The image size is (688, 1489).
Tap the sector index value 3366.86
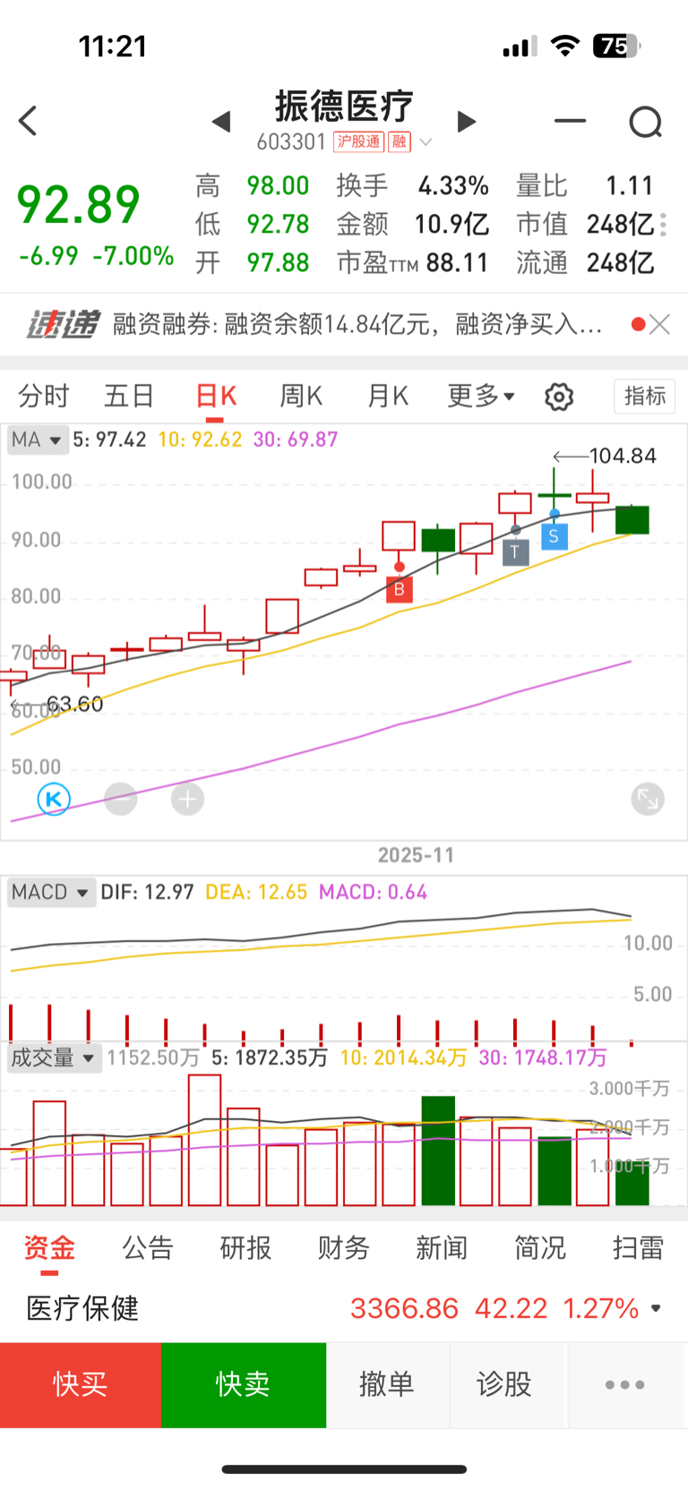(x=404, y=1308)
